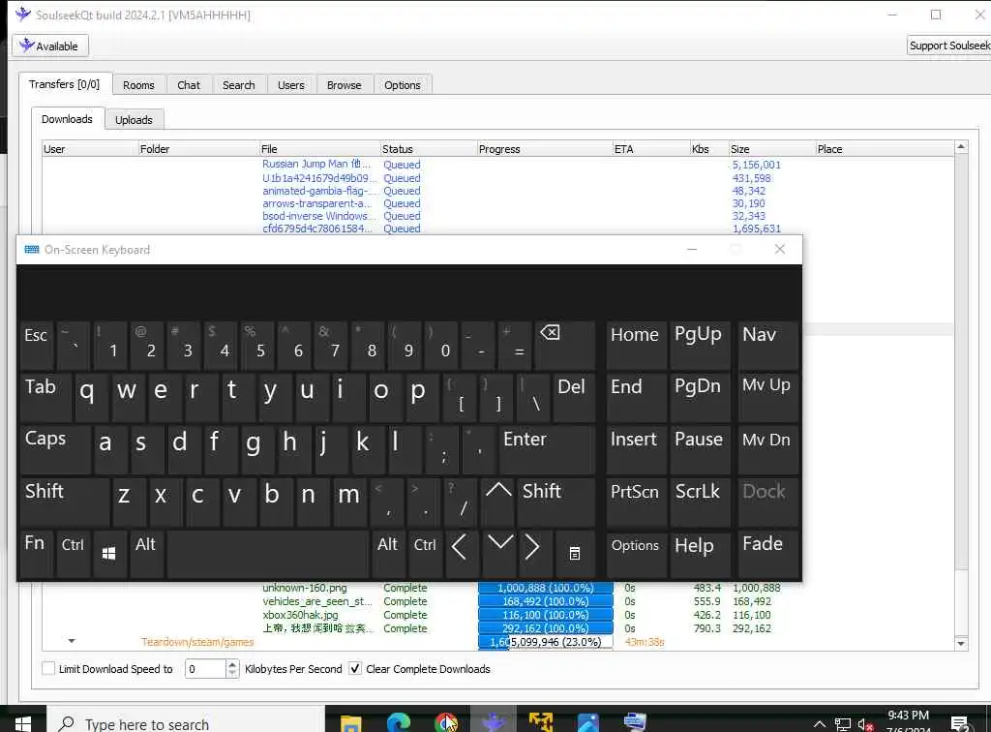Sort downloads by Status column header

click(x=429, y=149)
